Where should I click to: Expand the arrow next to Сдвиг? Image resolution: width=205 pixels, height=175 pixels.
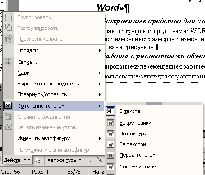[100, 73]
